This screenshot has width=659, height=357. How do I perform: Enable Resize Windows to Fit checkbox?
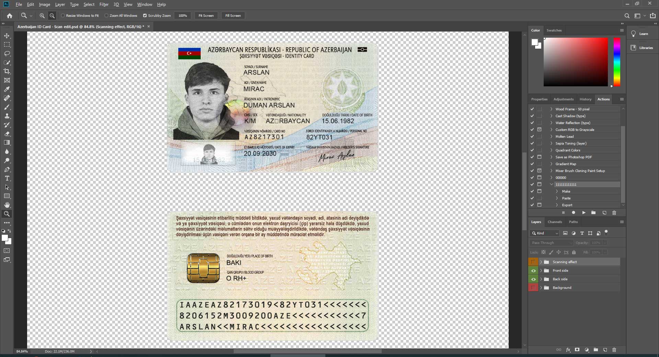(63, 15)
